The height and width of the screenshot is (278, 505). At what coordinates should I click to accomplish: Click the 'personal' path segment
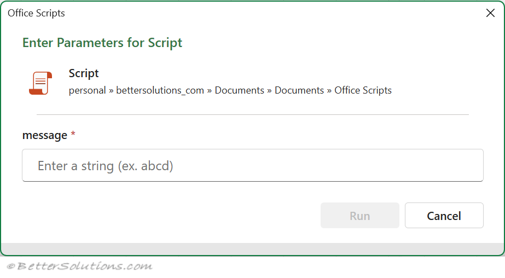(x=87, y=91)
